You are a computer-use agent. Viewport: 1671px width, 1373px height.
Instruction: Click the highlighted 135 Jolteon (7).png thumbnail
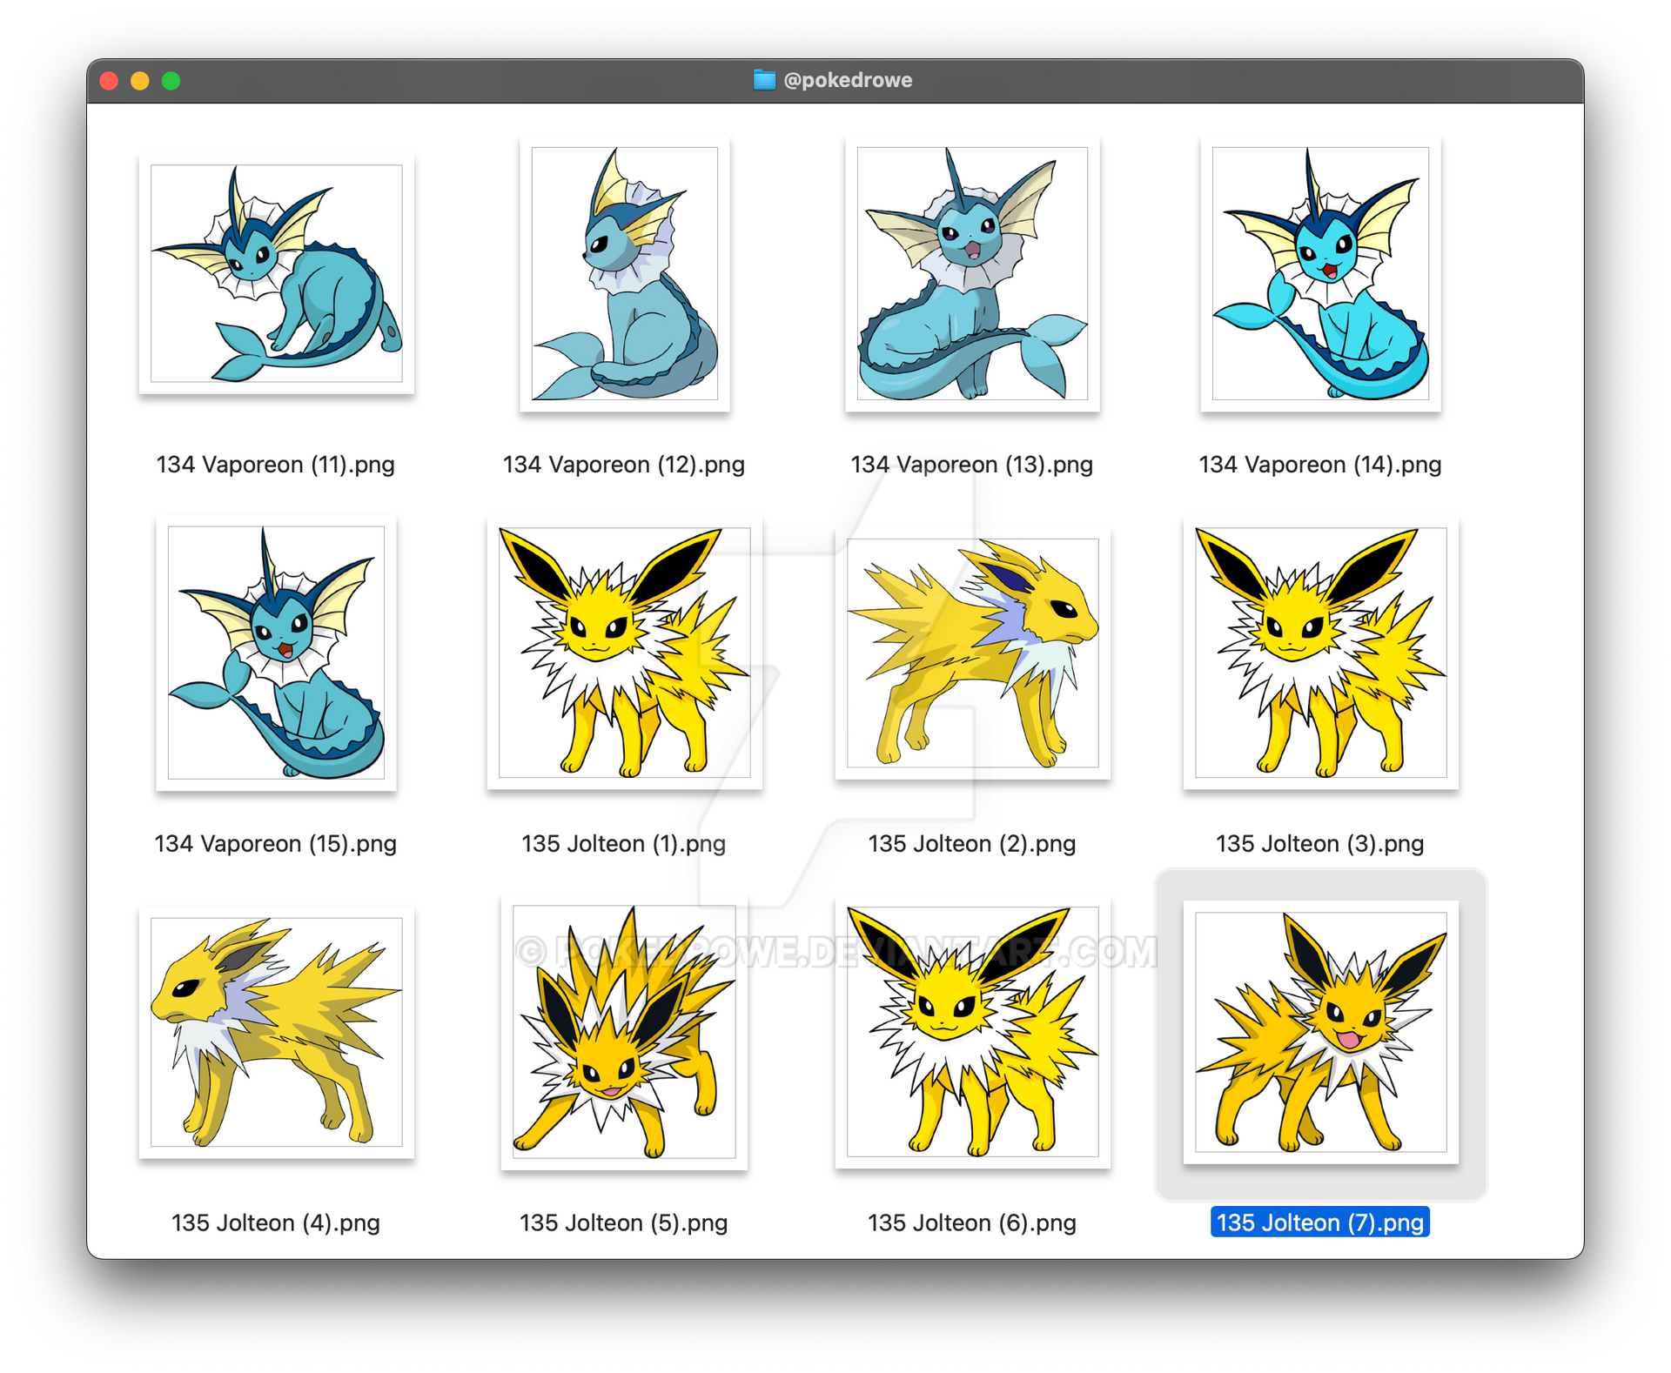tap(1320, 1032)
